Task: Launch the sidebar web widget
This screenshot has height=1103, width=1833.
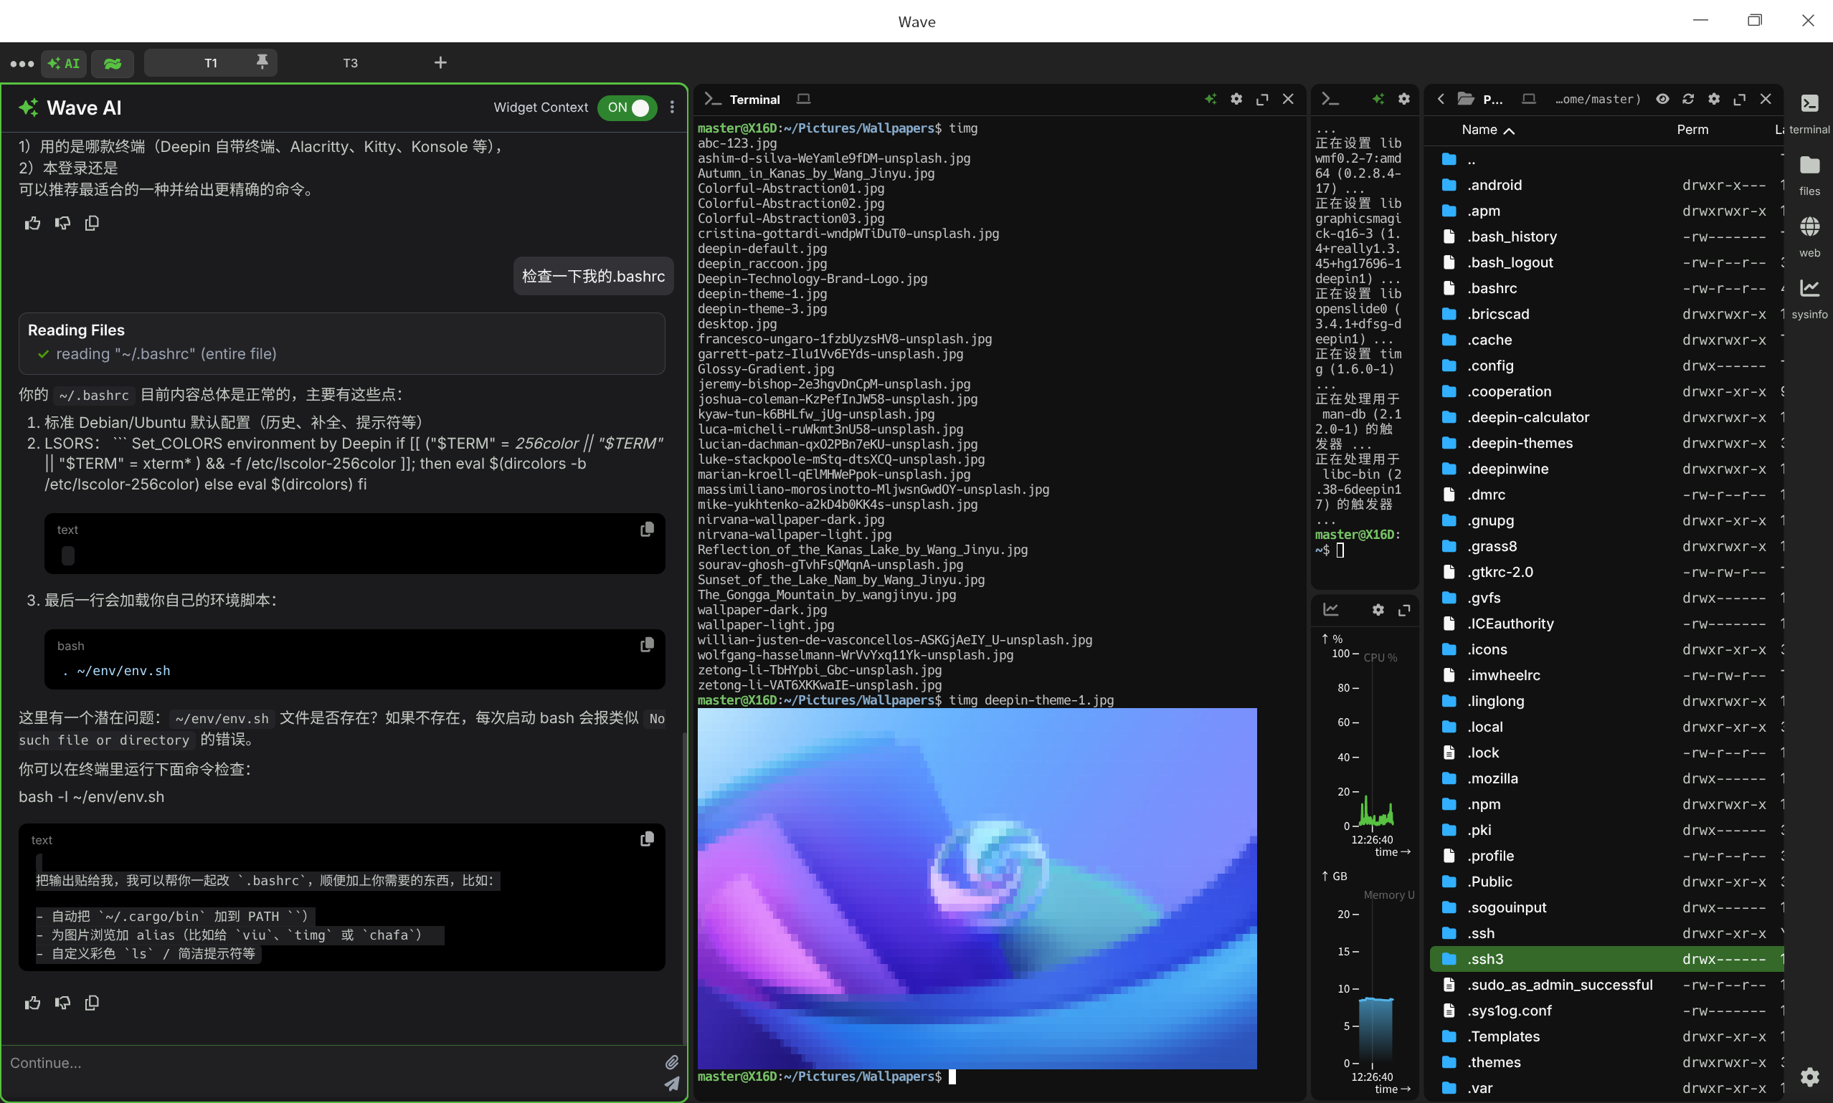Action: [x=1809, y=237]
